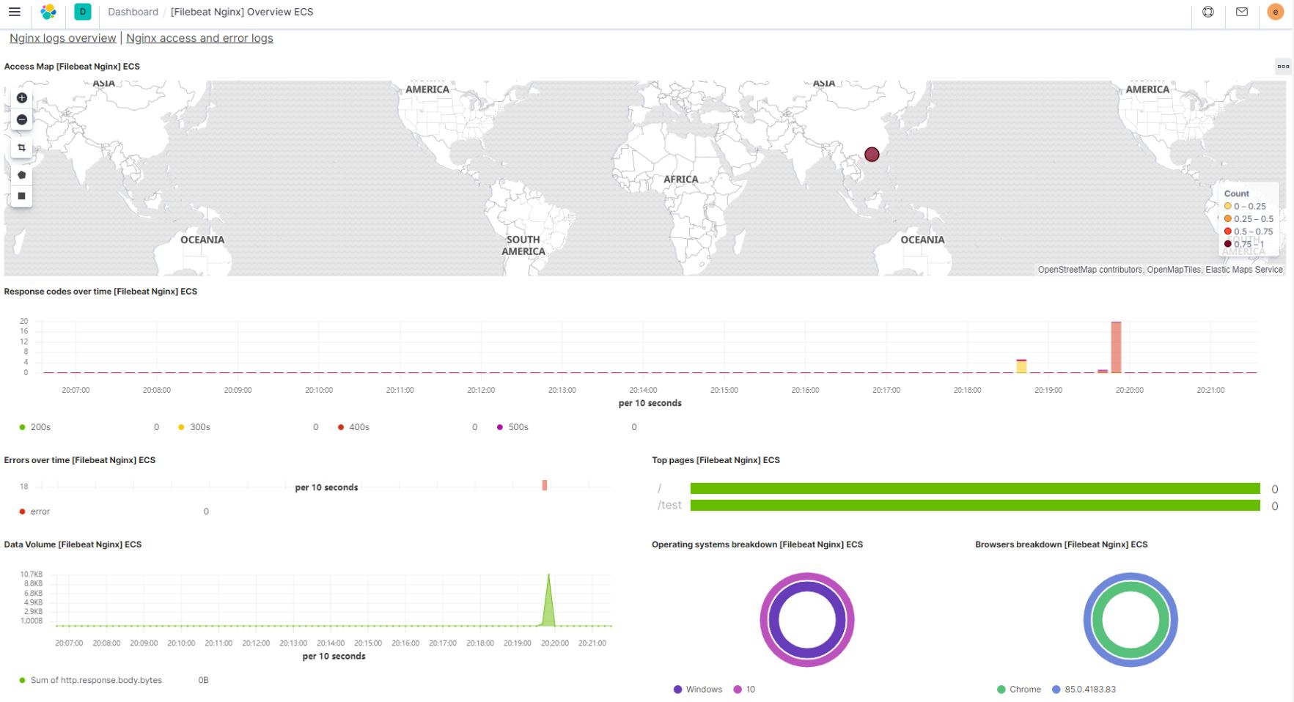Toggle the 500s series in legend
The image size is (1294, 702).
[x=513, y=427]
